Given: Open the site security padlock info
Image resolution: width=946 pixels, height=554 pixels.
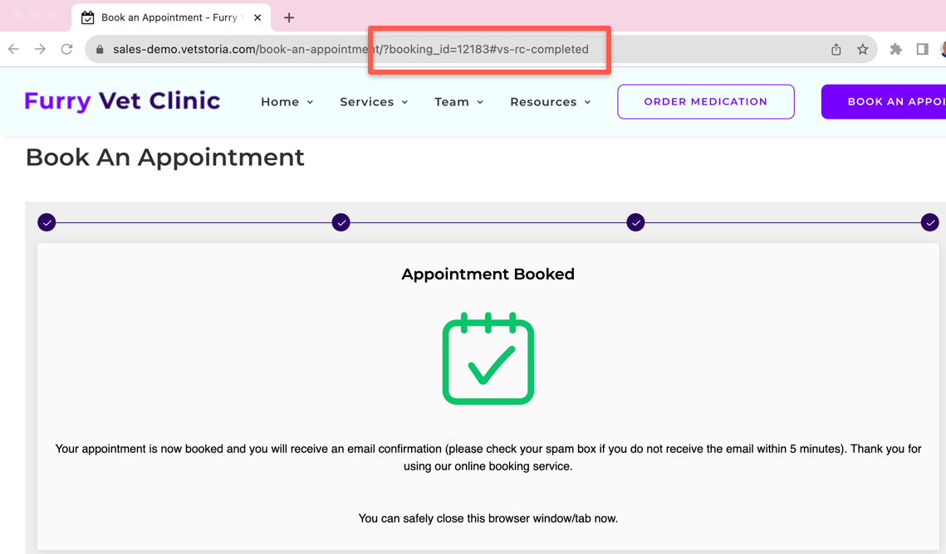Looking at the screenshot, I should click(99, 49).
